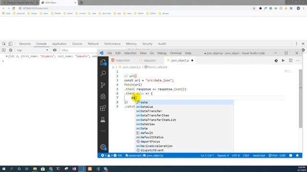Open the Go menu
This screenshot has height=172, width=307.
[x=152, y=53]
